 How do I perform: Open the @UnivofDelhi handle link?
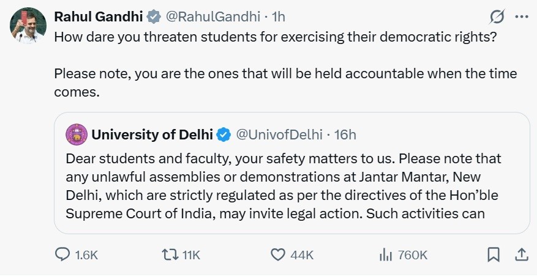click(x=279, y=135)
